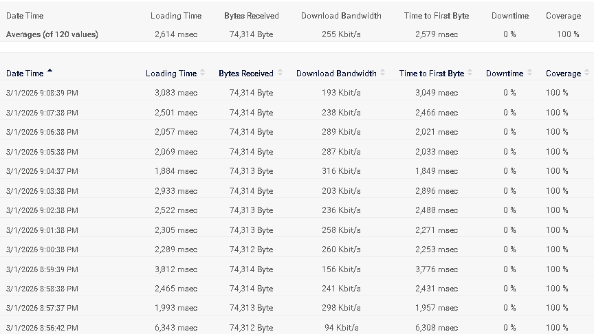Image resolution: width=594 pixels, height=334 pixels.
Task: Click the sortable Download Bandwidth header label
Action: pyautogui.click(x=336, y=74)
